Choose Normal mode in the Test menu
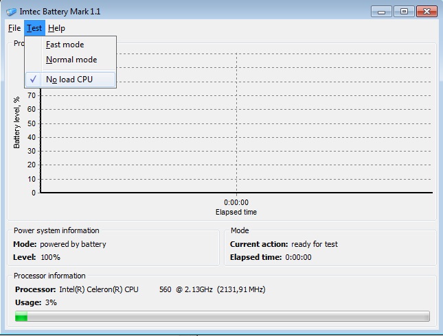The width and height of the screenshot is (443, 336). (x=71, y=60)
